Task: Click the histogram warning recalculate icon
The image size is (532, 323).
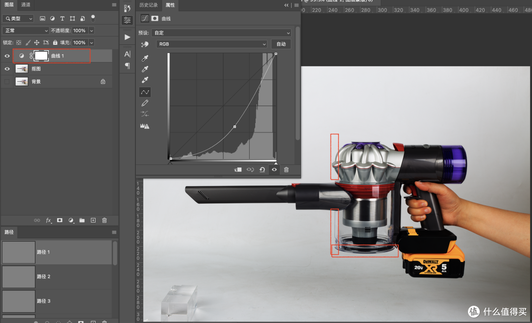Action: 145,126
